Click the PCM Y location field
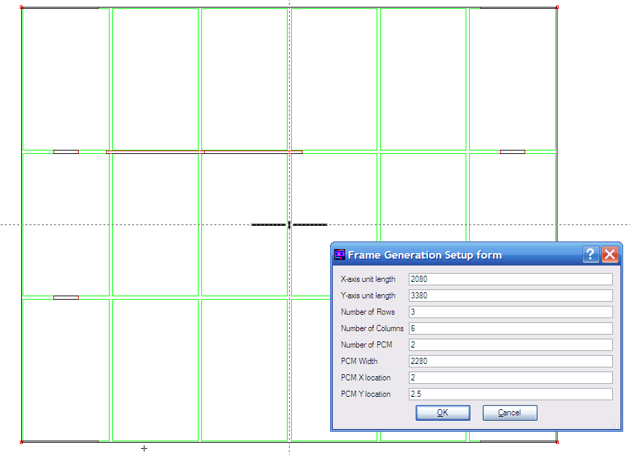The image size is (630, 455). 509,394
